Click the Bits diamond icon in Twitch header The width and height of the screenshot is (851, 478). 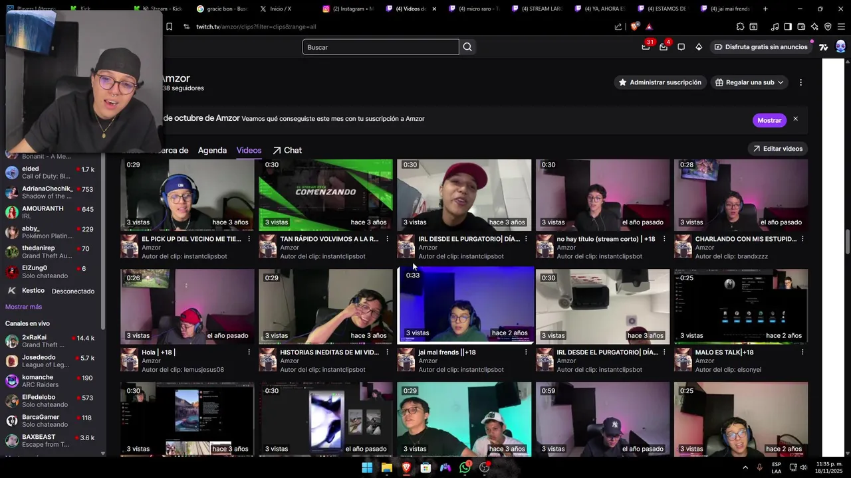pos(699,47)
